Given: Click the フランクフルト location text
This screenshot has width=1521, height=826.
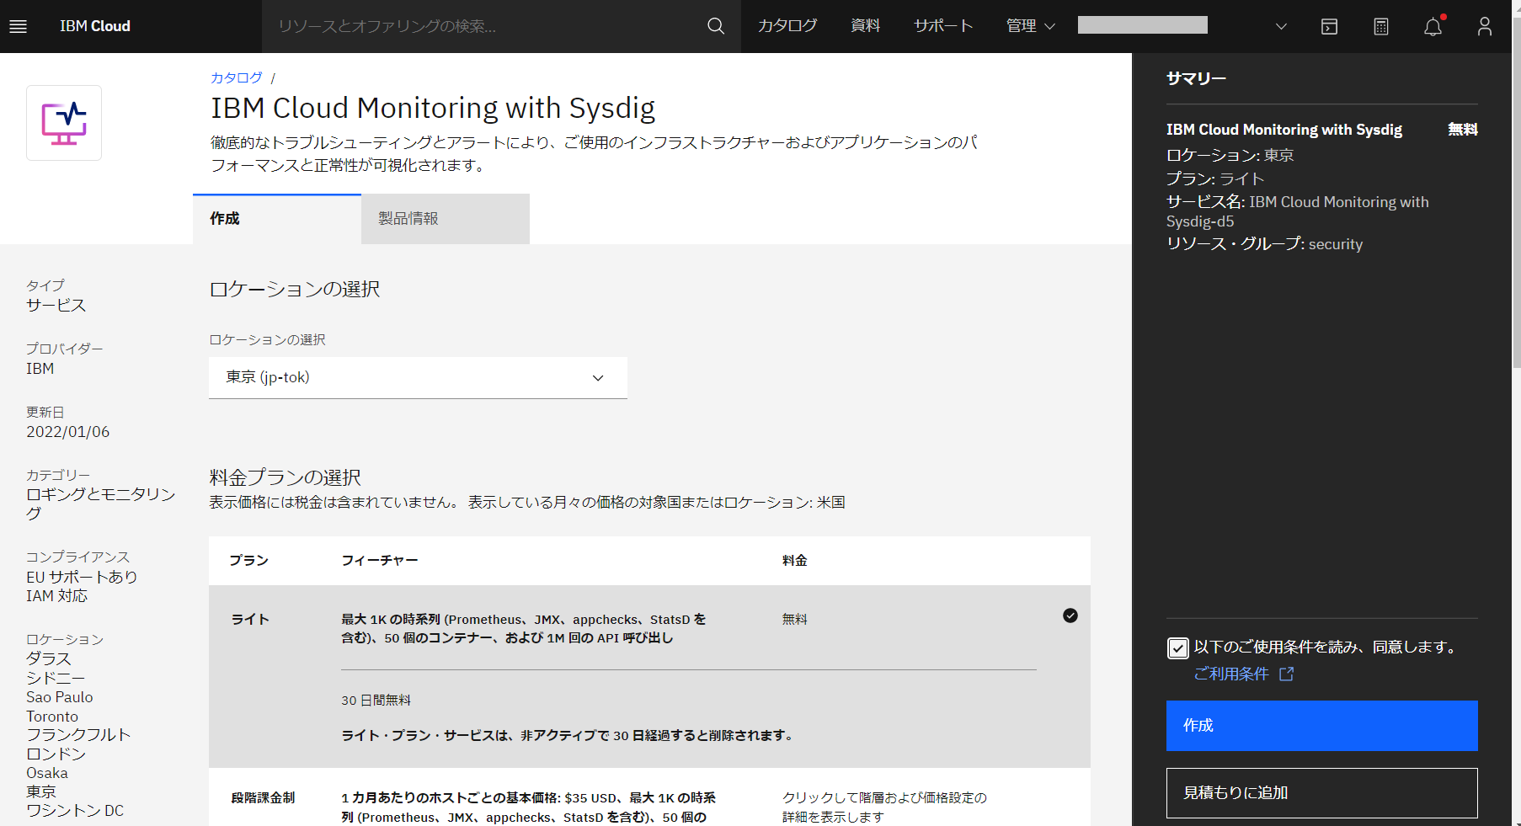Looking at the screenshot, I should coord(78,735).
